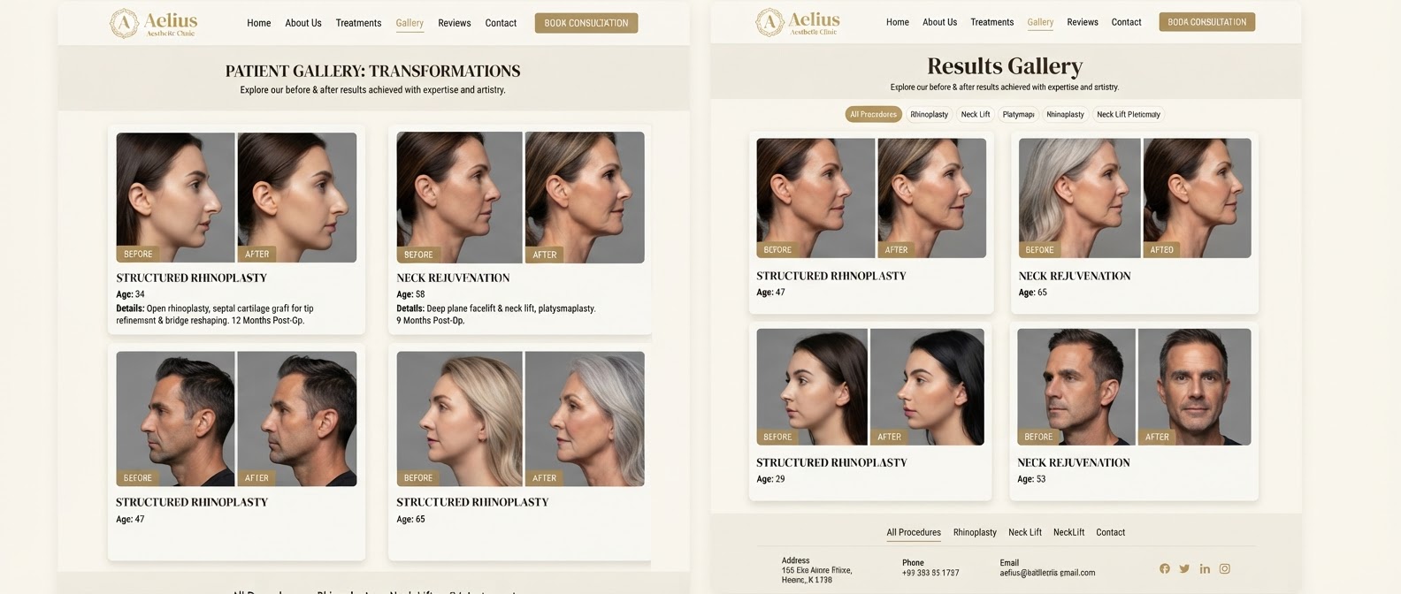Click the Structured Rhinoplasty title above Age: 29

click(831, 462)
